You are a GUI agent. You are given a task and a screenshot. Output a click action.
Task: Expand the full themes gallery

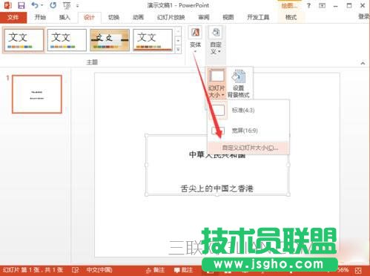[x=178, y=50]
